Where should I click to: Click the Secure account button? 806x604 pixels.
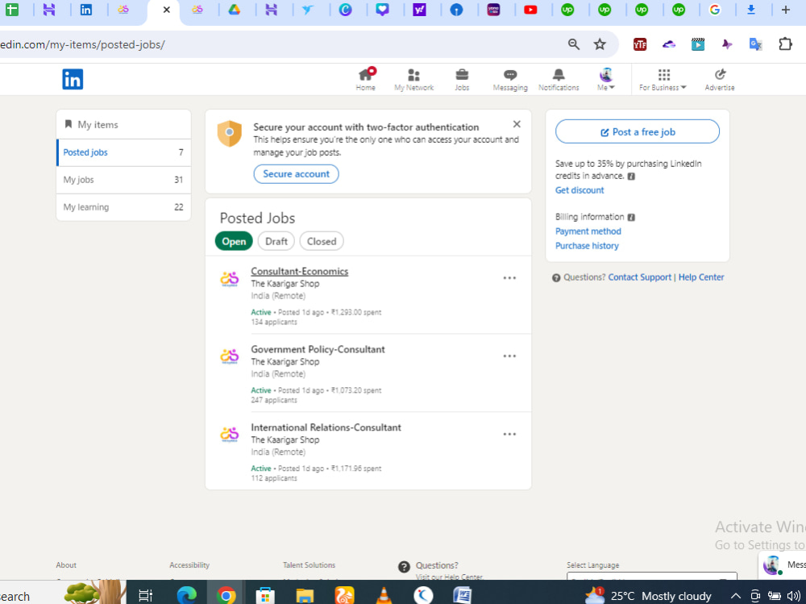click(296, 174)
